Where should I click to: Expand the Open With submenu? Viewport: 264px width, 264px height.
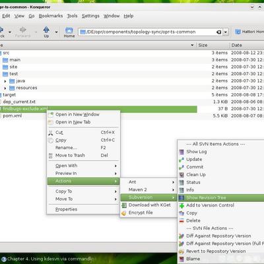tap(83, 166)
